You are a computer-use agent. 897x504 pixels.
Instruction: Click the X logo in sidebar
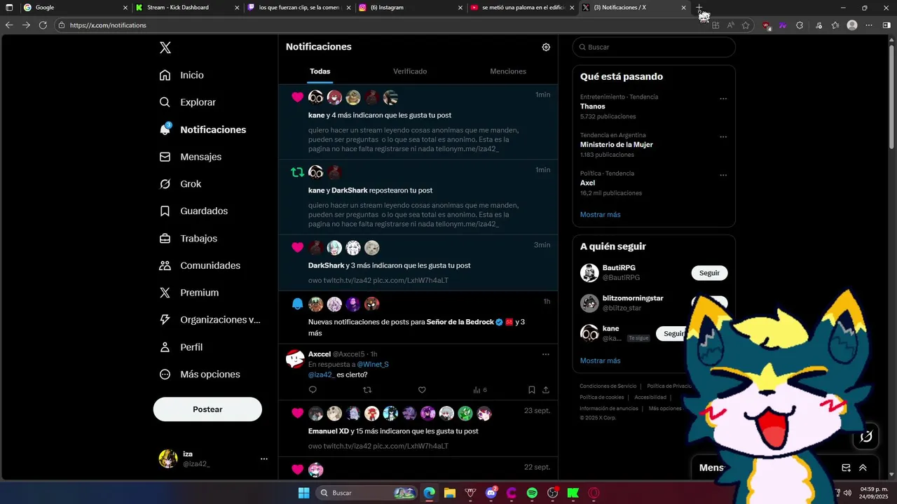(165, 48)
